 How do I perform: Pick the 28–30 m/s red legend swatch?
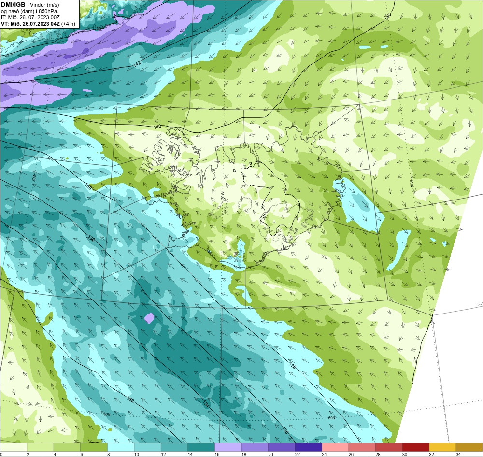pyautogui.click(x=389, y=447)
